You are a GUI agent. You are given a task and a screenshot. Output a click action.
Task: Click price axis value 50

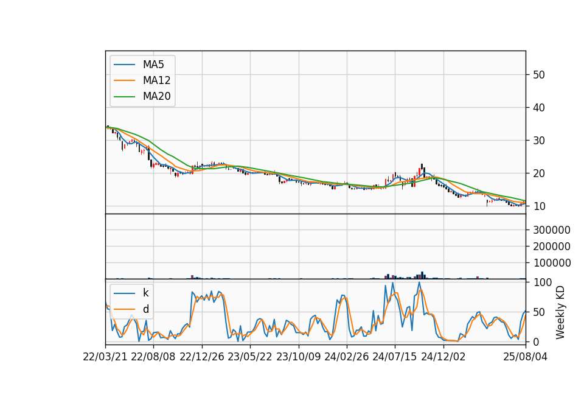click(538, 75)
